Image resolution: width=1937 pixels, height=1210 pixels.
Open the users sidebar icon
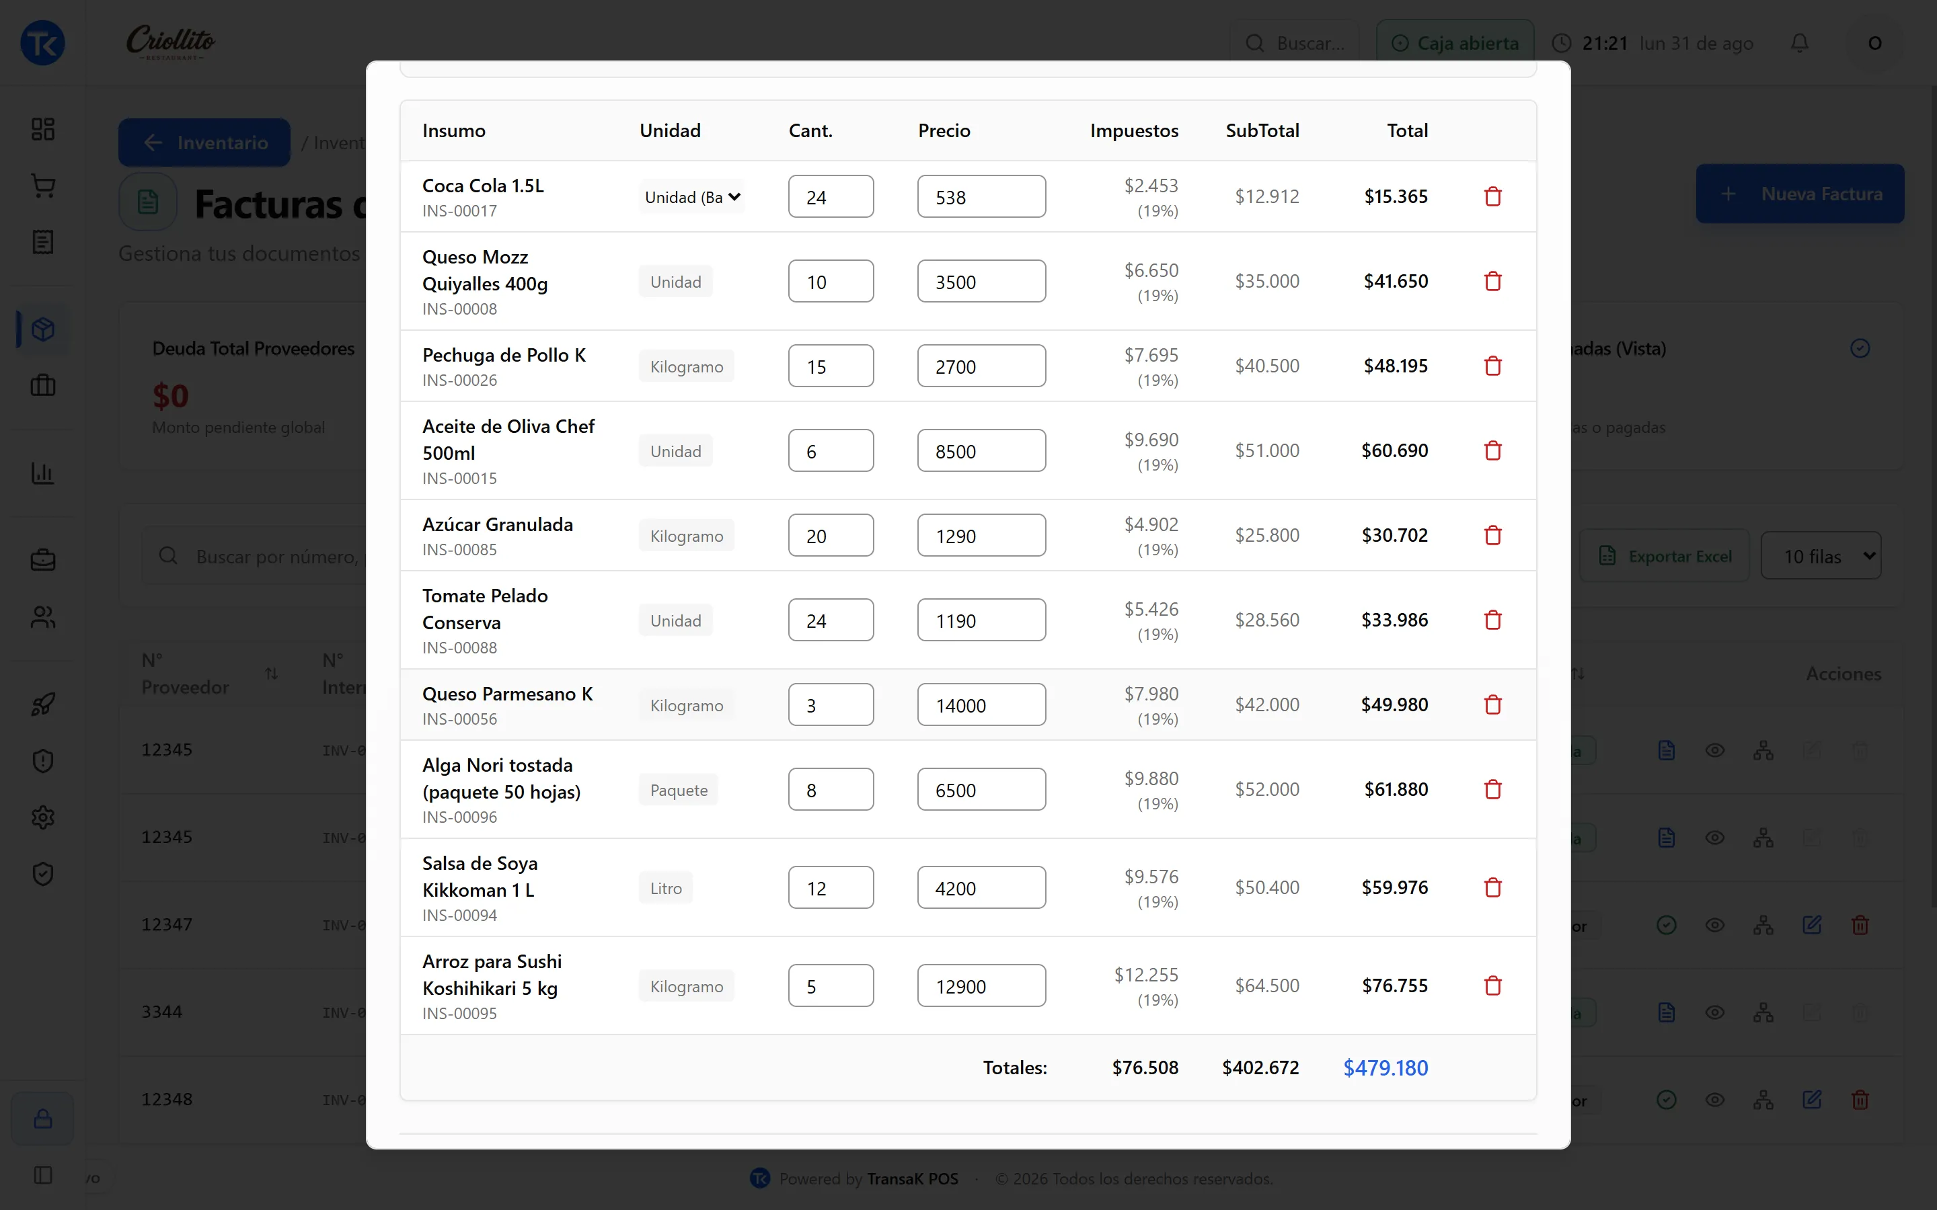(x=42, y=617)
